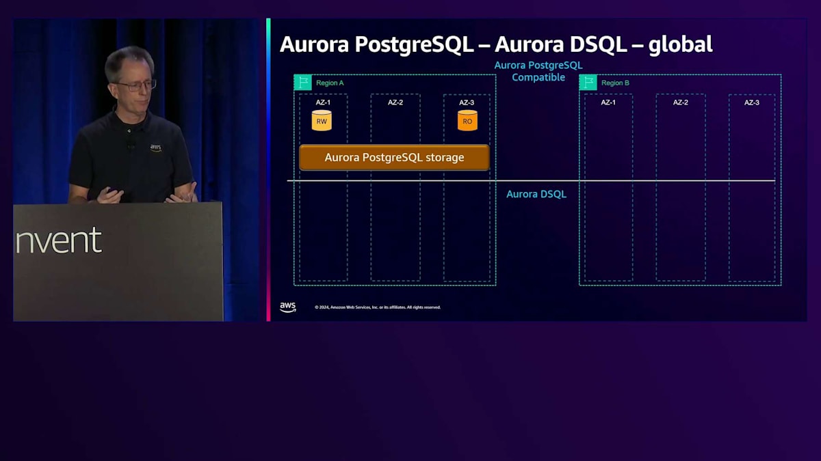Click the AZ-1 label in Region A
The image size is (821, 461).
tap(323, 102)
